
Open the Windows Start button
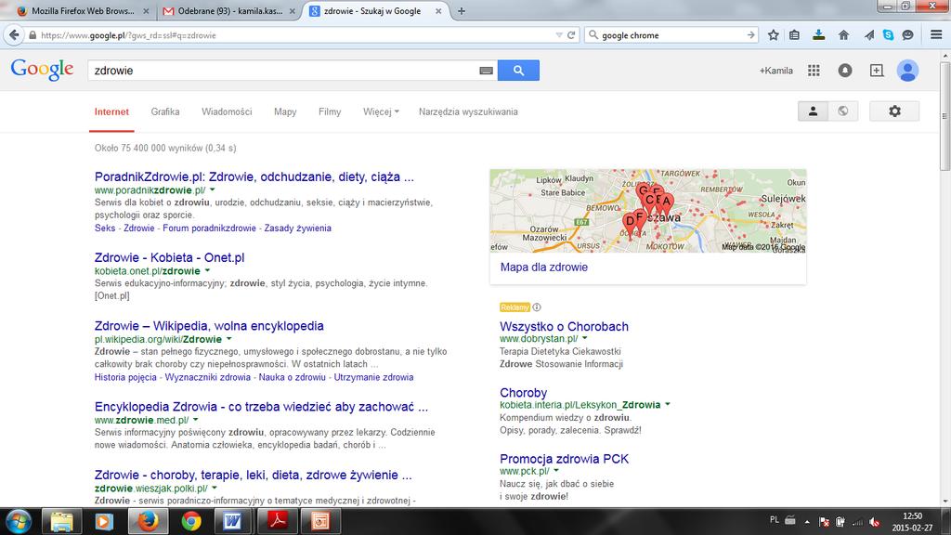coord(19,522)
